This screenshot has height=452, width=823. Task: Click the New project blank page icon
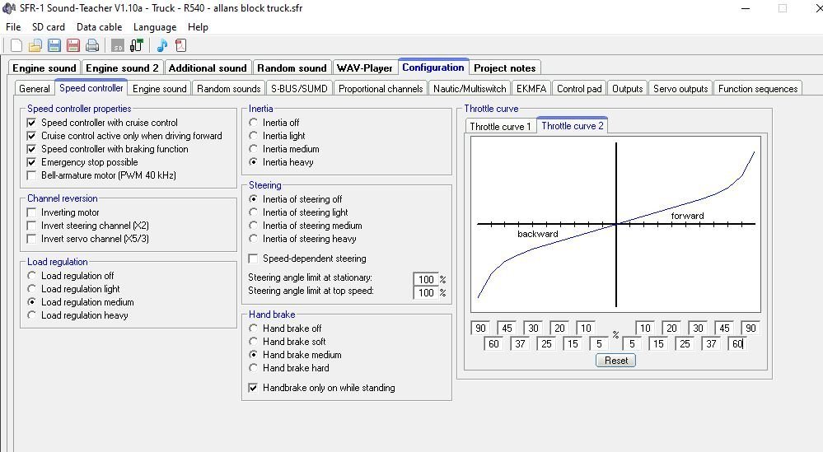tap(16, 45)
